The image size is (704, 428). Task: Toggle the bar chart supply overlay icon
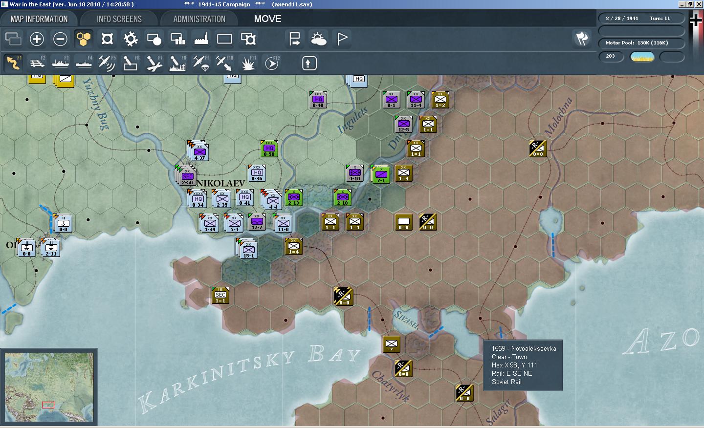(x=177, y=39)
